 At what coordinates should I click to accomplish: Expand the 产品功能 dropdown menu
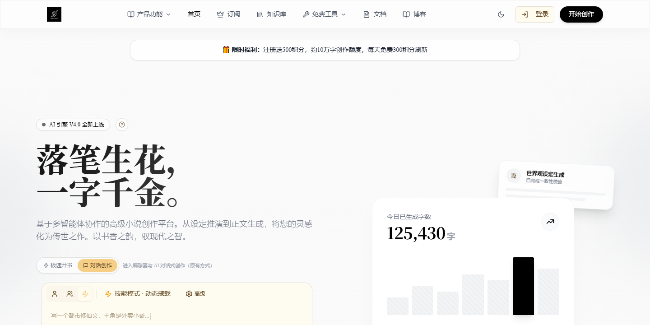[x=149, y=14]
